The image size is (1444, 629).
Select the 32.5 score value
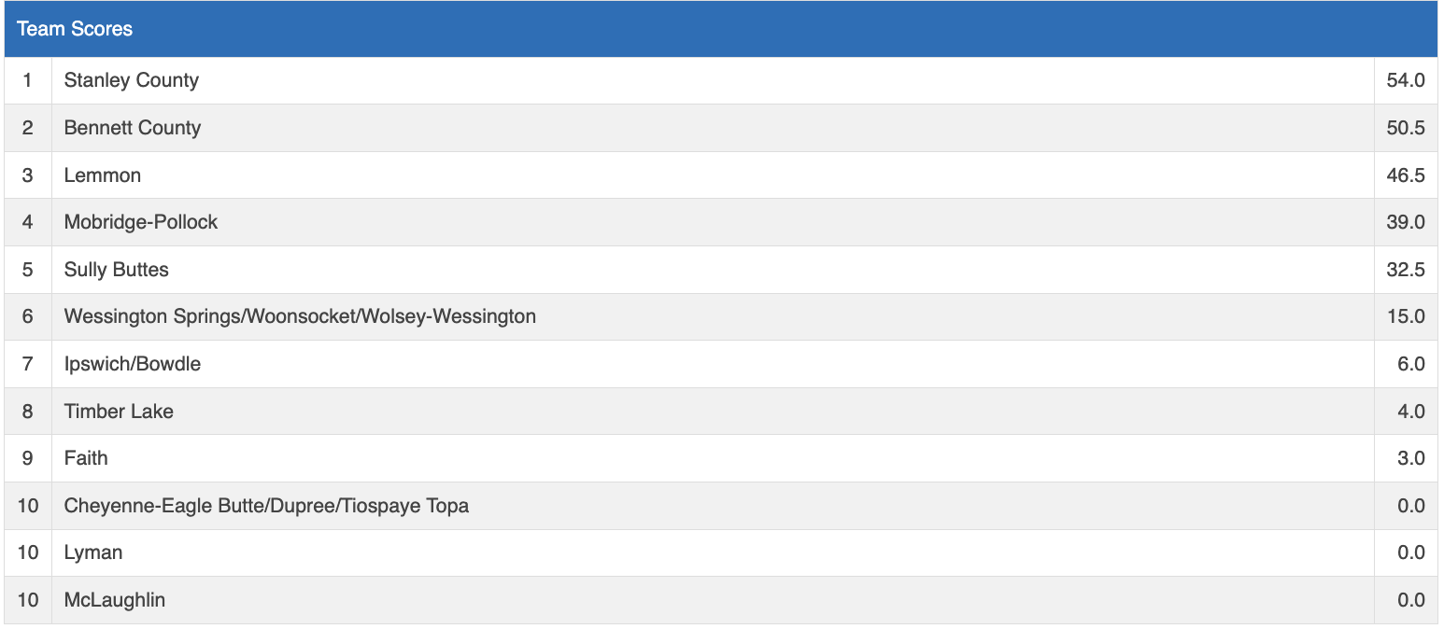pos(1406,270)
